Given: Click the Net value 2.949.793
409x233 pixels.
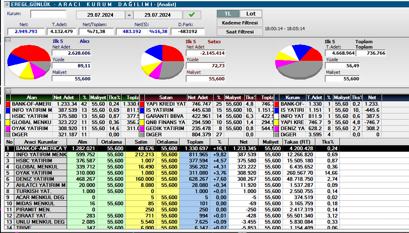Looking at the screenshot, I should [26, 31].
